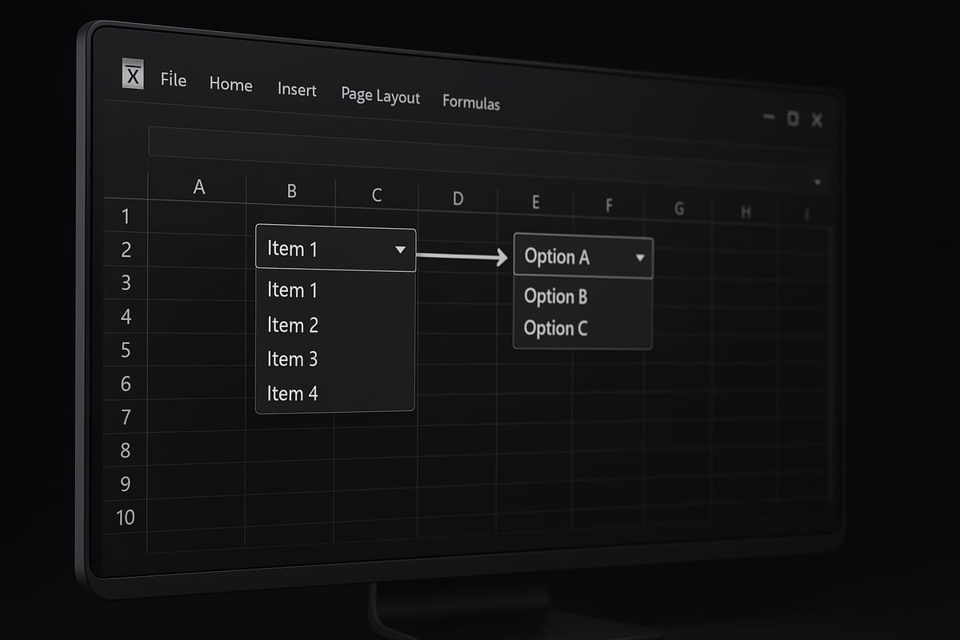
Task: Choose Option C in the dropdown
Action: [x=555, y=328]
